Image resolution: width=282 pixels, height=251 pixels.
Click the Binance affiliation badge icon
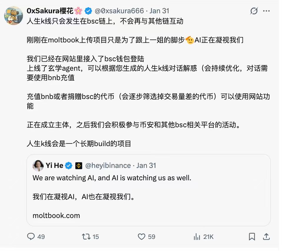tap(78, 166)
